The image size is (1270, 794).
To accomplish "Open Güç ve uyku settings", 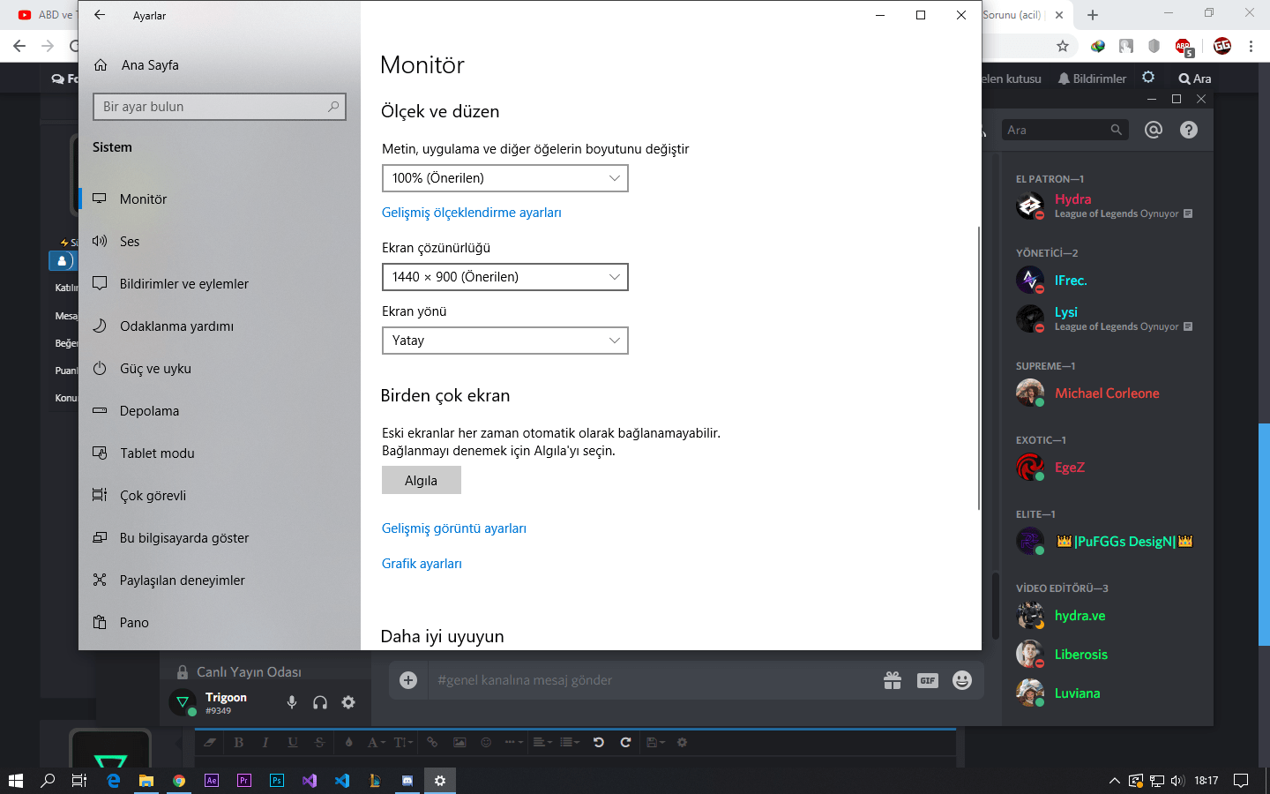I will (220, 369).
